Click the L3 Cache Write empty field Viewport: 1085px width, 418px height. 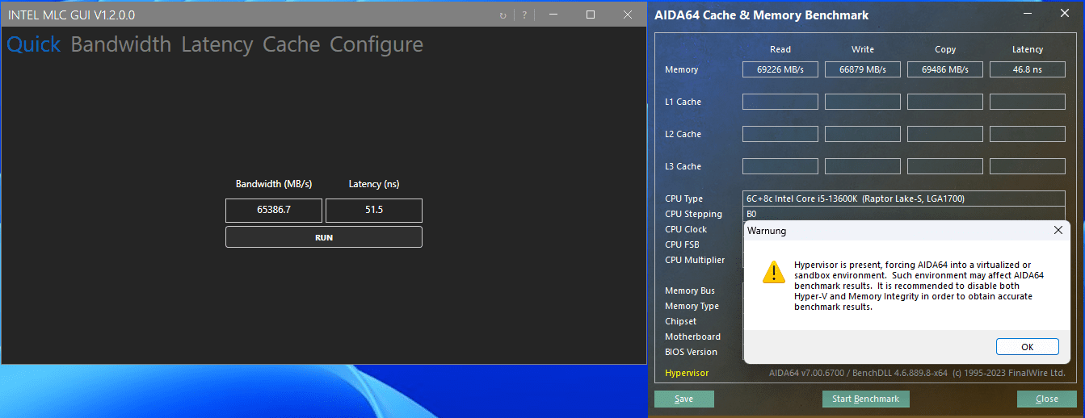[x=863, y=166]
